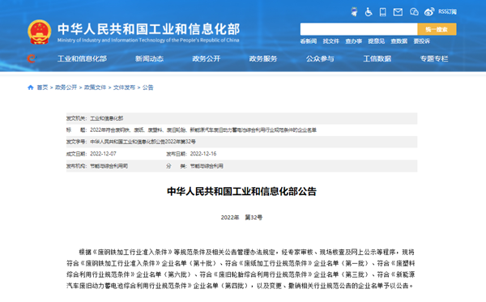Open the 专题专栏 navigation menu
The height and width of the screenshot is (302, 486).
pyautogui.click(x=434, y=58)
